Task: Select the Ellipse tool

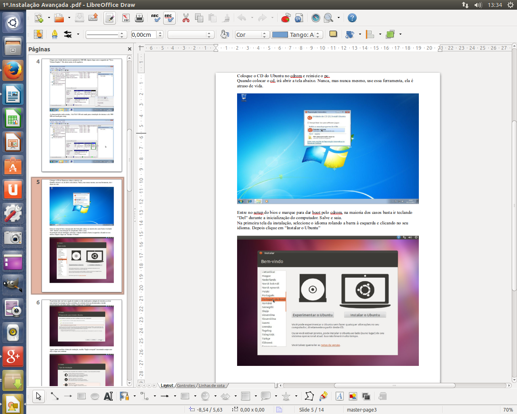Action: [94, 396]
